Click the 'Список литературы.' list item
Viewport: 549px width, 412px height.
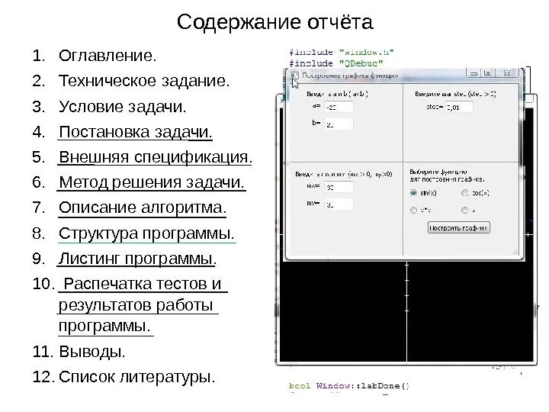tap(136, 377)
